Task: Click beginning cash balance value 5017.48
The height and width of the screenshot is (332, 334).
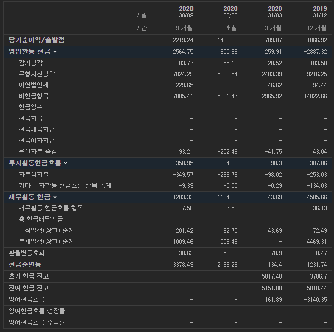Action: 272,276
